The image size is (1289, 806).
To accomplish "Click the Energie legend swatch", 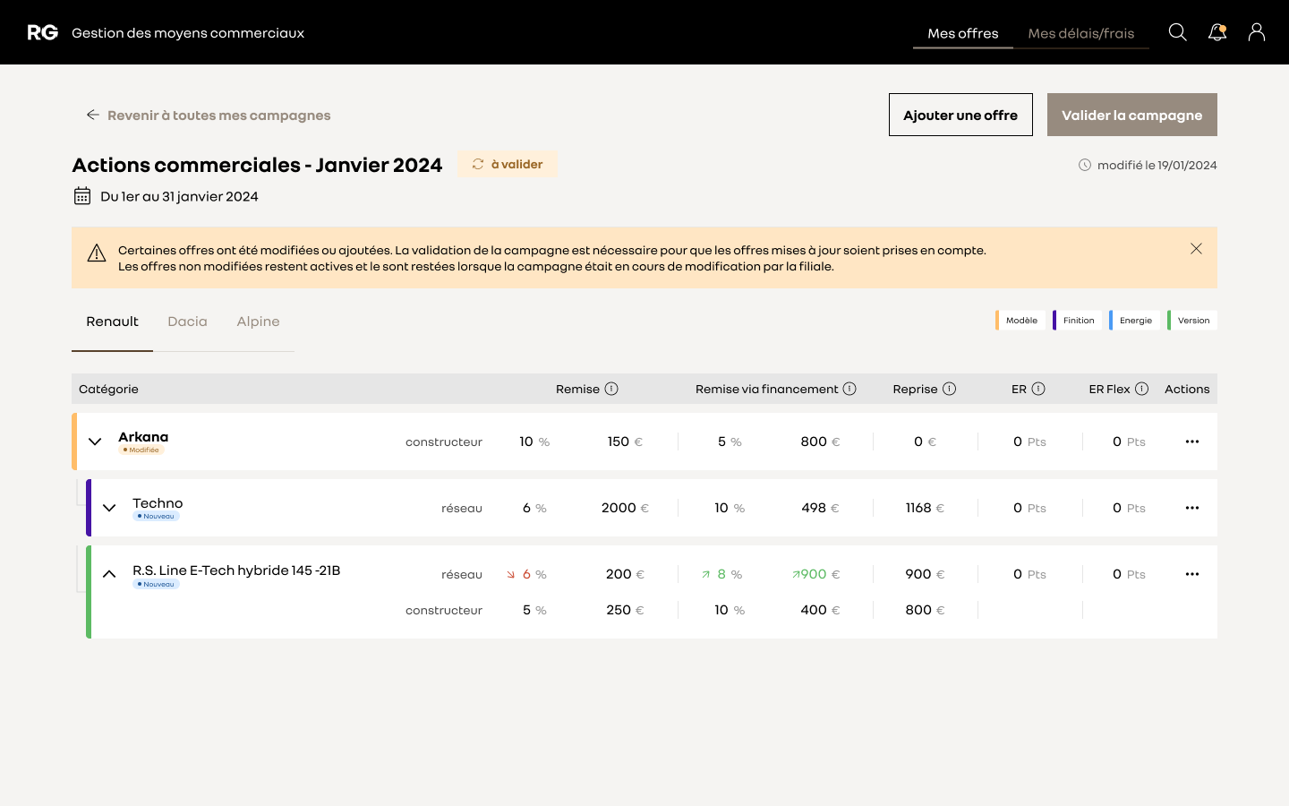I will point(1135,321).
